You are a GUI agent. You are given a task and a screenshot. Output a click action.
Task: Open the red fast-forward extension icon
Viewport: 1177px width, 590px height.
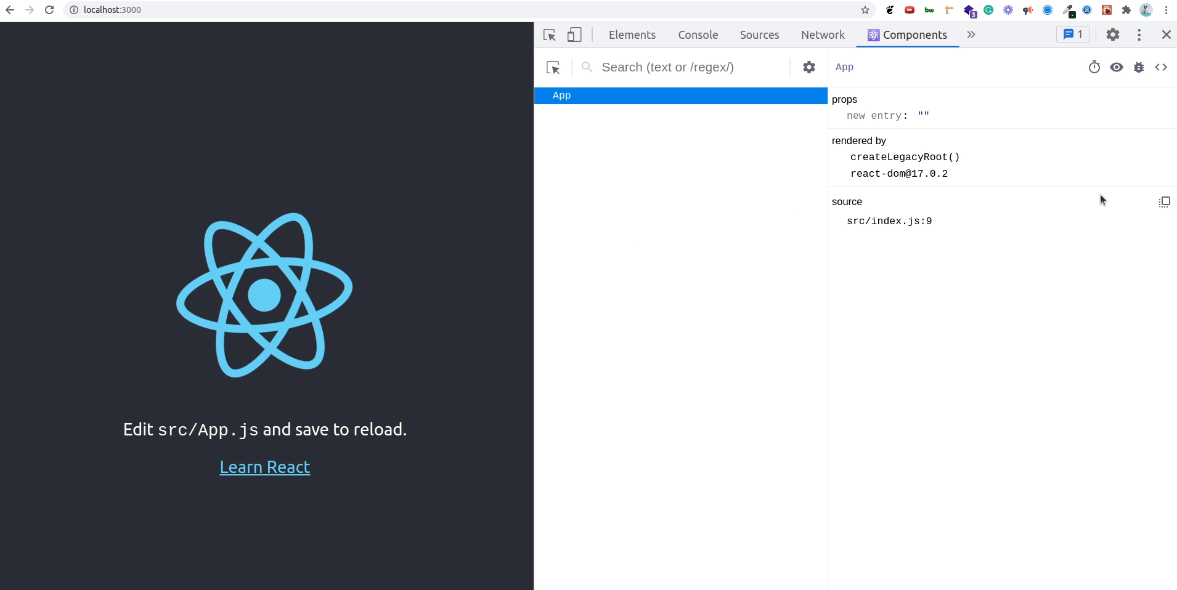(x=910, y=10)
